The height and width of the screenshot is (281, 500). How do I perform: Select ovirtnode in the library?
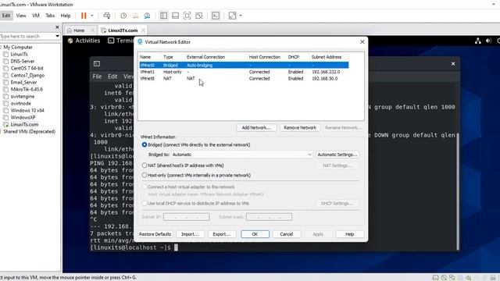[x=21, y=103]
